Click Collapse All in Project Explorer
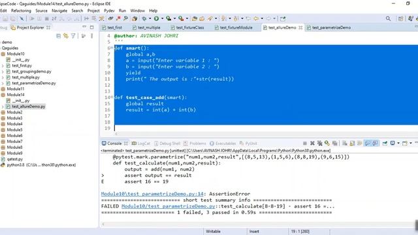 click(x=59, y=36)
